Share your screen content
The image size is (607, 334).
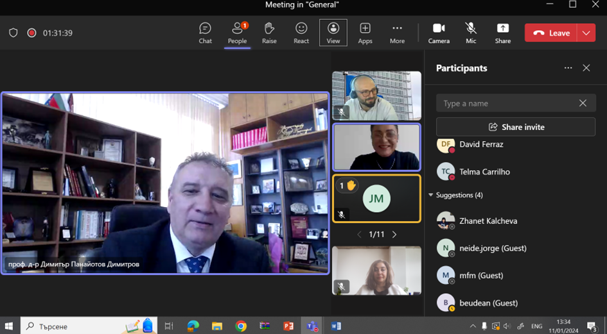[x=503, y=33]
